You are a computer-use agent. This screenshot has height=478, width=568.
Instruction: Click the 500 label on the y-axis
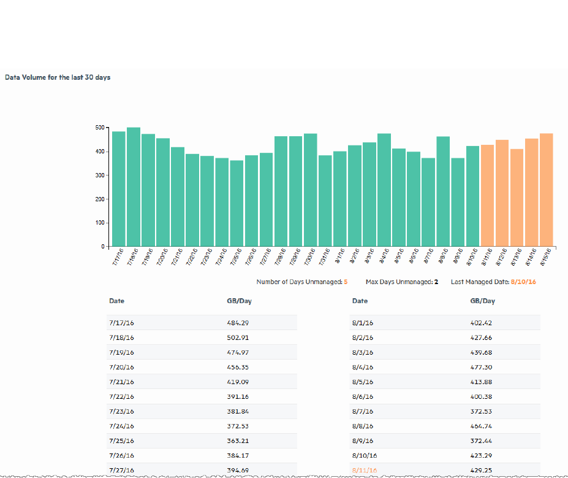click(99, 128)
